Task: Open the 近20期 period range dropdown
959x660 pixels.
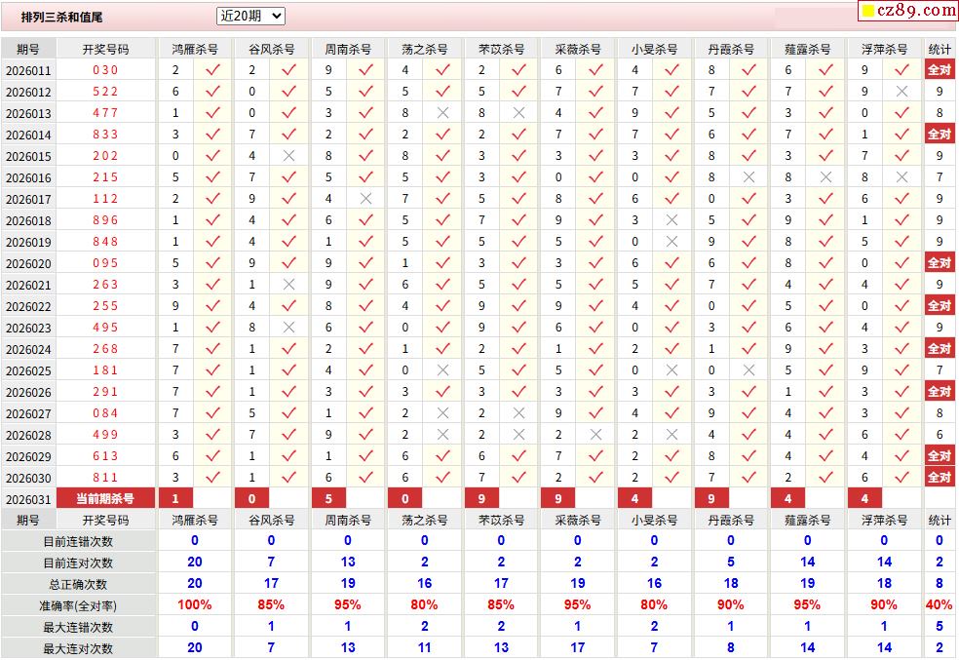Action: point(250,16)
